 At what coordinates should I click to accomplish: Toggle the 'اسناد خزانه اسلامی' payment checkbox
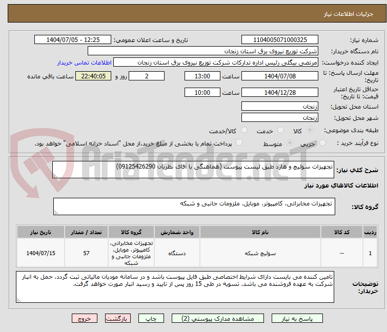pos(239,143)
